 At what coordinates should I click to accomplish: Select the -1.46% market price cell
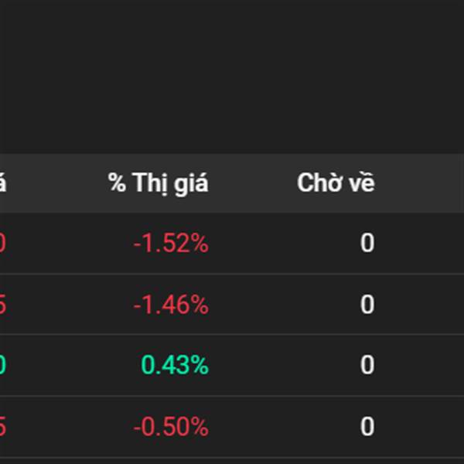(170, 305)
